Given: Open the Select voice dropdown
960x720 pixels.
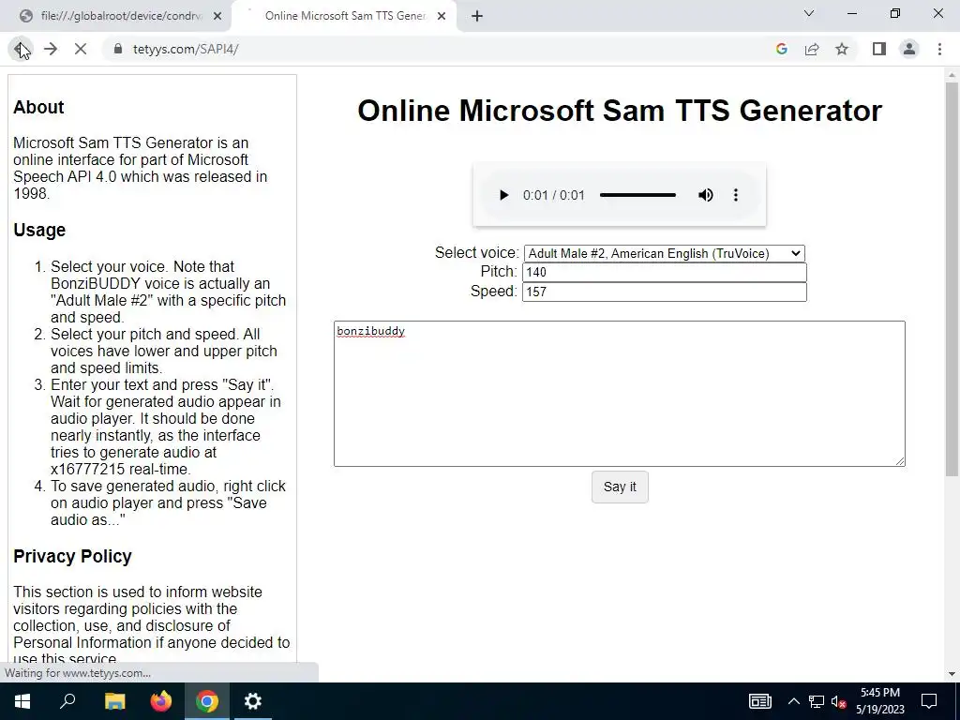Looking at the screenshot, I should 665,253.
